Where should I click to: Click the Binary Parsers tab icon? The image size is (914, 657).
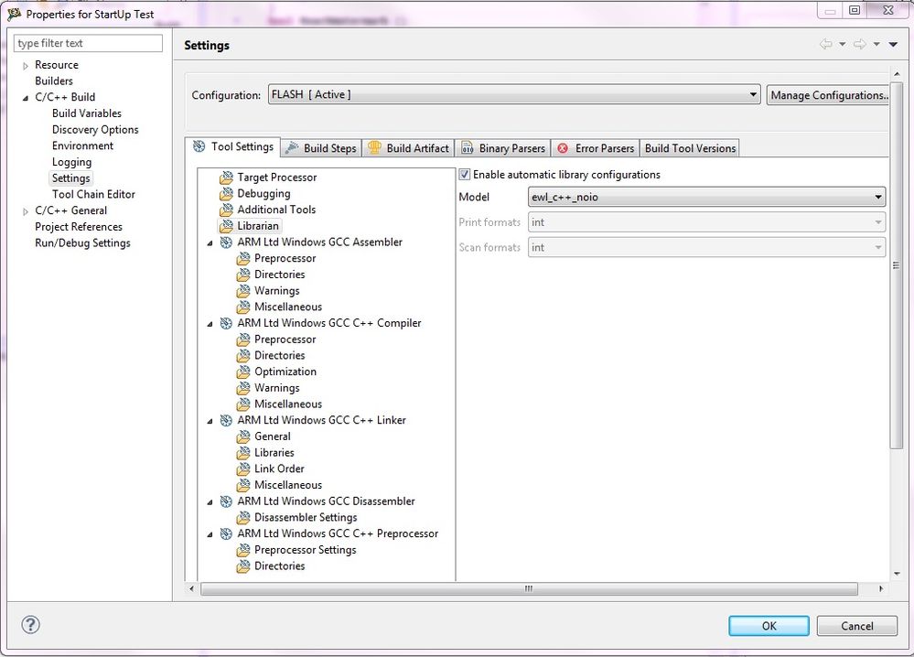pos(467,148)
